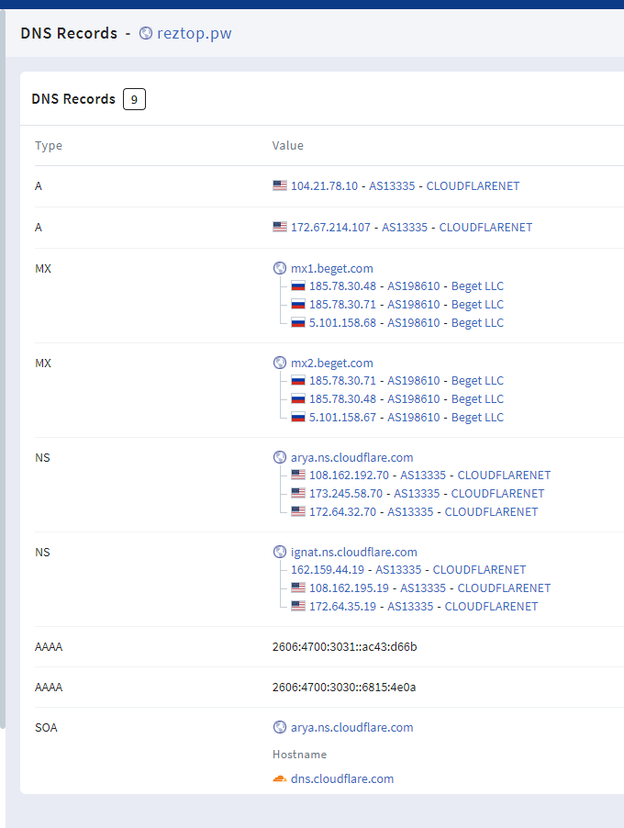Viewport: 624px width, 828px height.
Task: Click US flag beside 104.21.78.10
Action: pyautogui.click(x=280, y=185)
